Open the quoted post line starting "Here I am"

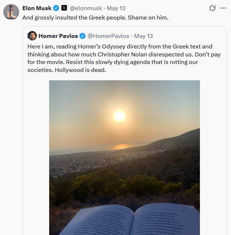(x=120, y=47)
